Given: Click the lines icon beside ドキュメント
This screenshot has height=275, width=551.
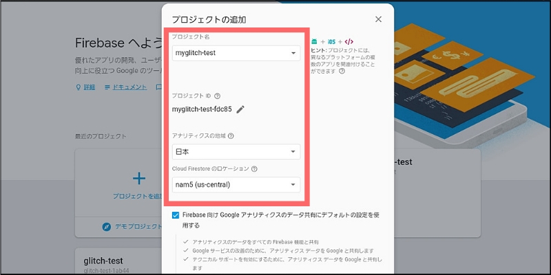Looking at the screenshot, I should (x=107, y=87).
